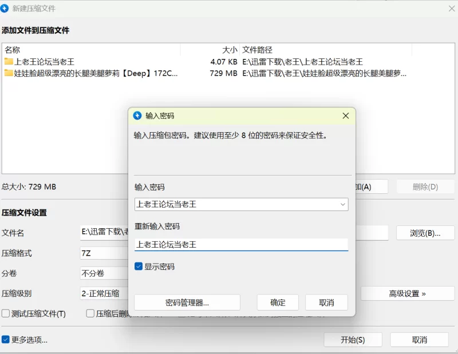Click the app logo in password dialog title
Image resolution: width=458 pixels, height=354 pixels.
coord(137,116)
